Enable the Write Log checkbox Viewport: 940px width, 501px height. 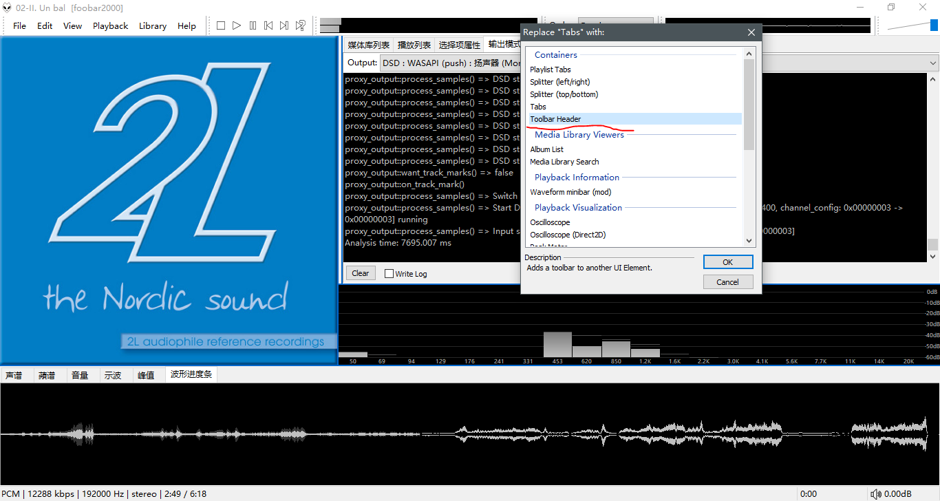[389, 273]
